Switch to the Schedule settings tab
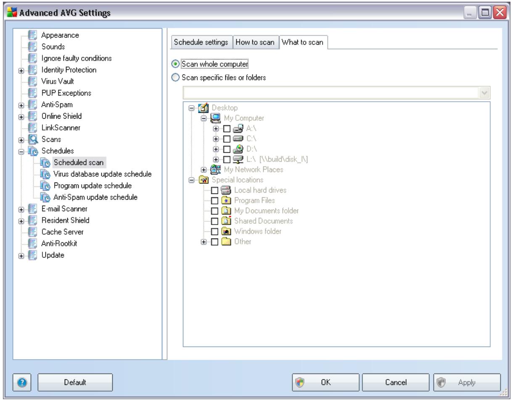This screenshot has height=400, width=513. pos(201,42)
